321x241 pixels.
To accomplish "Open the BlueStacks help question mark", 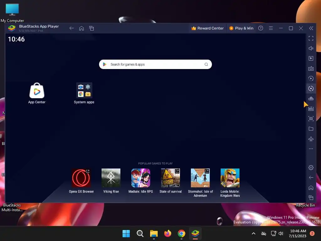I will pyautogui.click(x=260, y=28).
